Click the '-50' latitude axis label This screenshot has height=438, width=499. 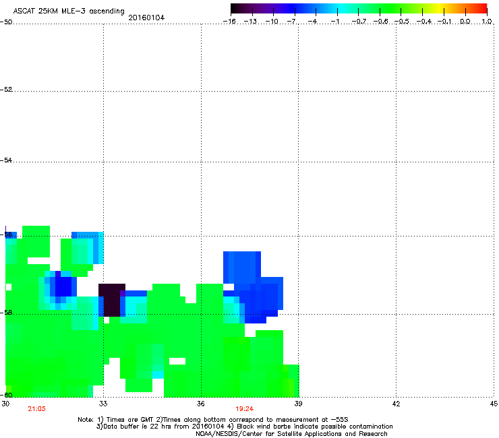tap(6, 22)
